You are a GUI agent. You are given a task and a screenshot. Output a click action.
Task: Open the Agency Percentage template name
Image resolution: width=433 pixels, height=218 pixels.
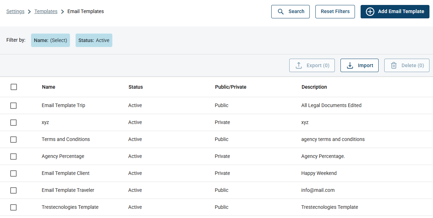click(x=63, y=156)
